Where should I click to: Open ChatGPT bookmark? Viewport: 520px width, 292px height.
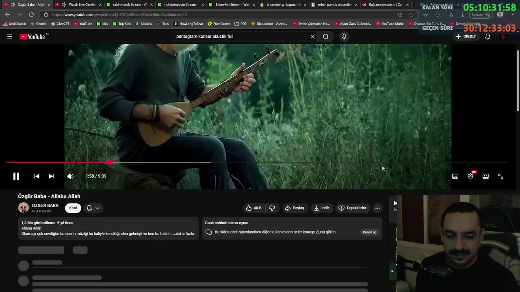(60, 24)
